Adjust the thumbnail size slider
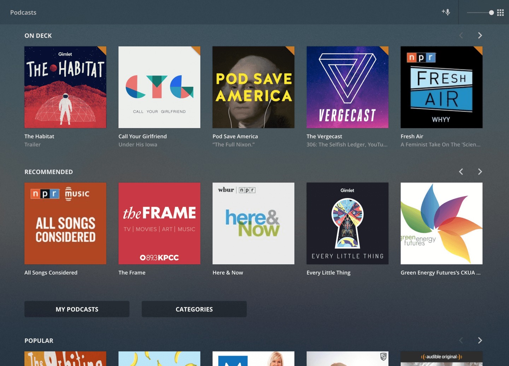 click(x=491, y=13)
